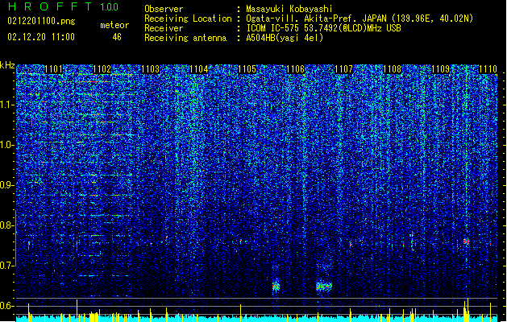Screen dimensions: 507x322
Task: Click the 'Observer' field label
Action: [x=164, y=9]
